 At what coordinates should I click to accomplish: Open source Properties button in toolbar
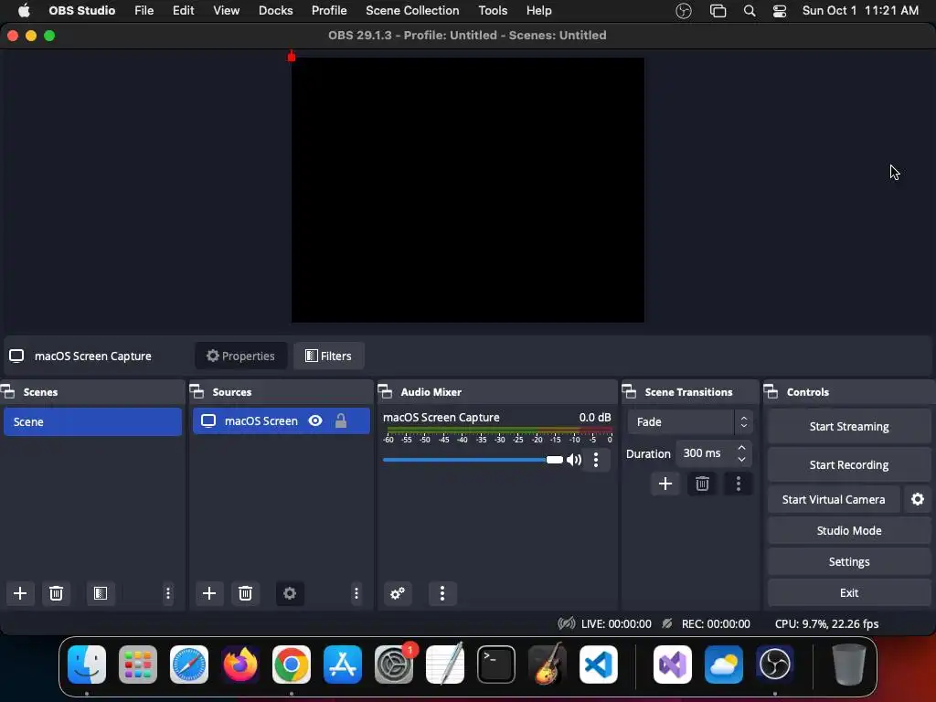241,356
